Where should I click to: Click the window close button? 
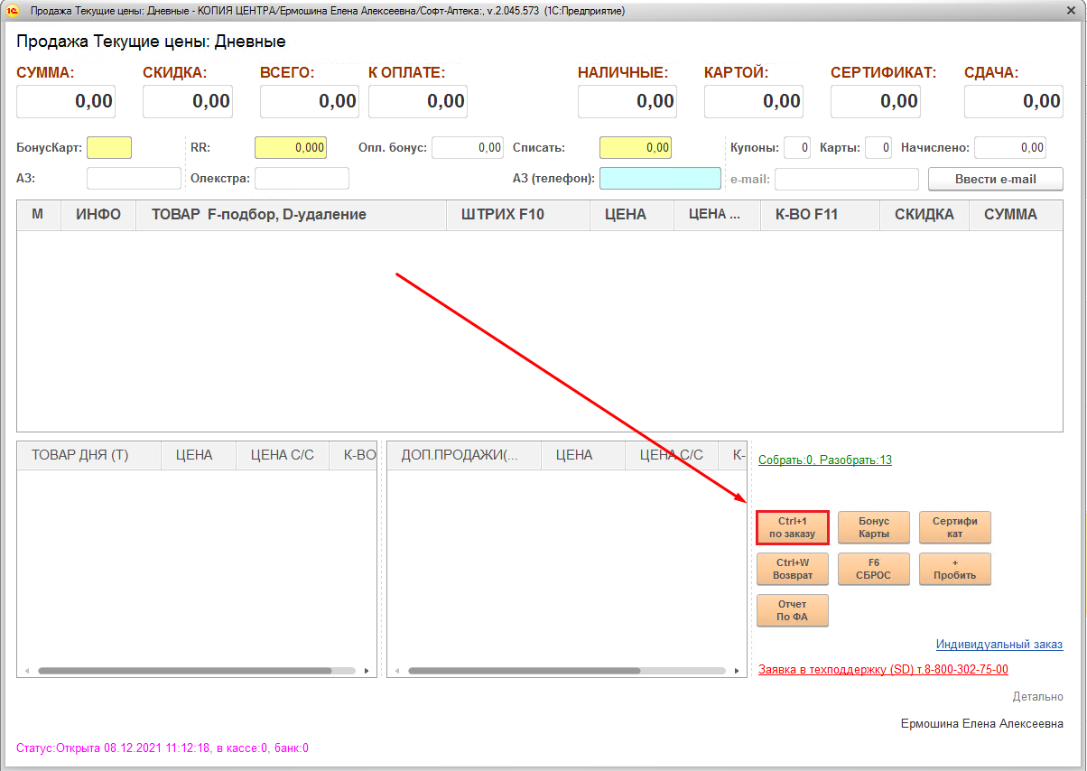[x=1070, y=11]
